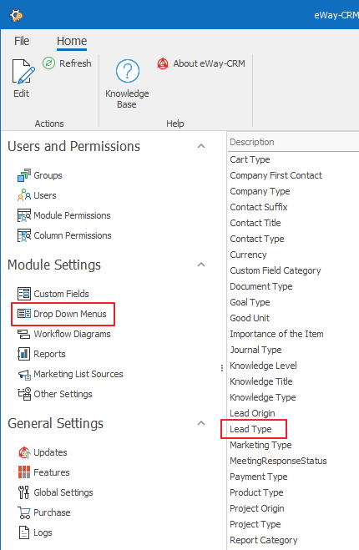Select the Company First Contact row
Image resolution: width=359 pixels, height=550 pixels.
(293, 175)
